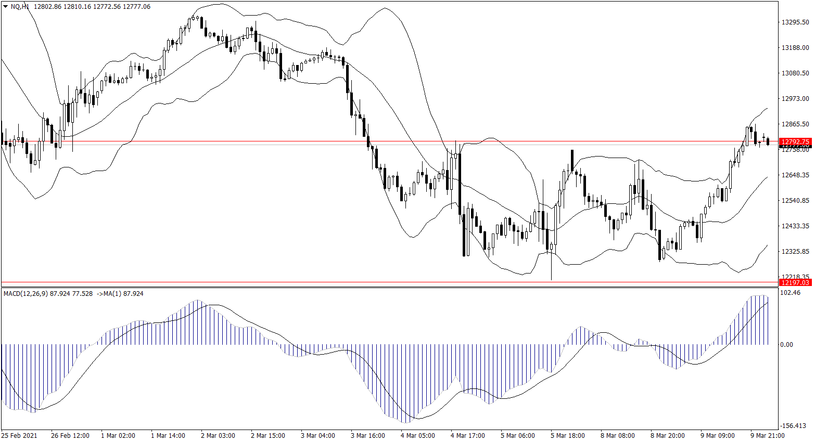The image size is (815, 442).
Task: Click the -156.413 value on MACD scale
Action: coord(793,426)
